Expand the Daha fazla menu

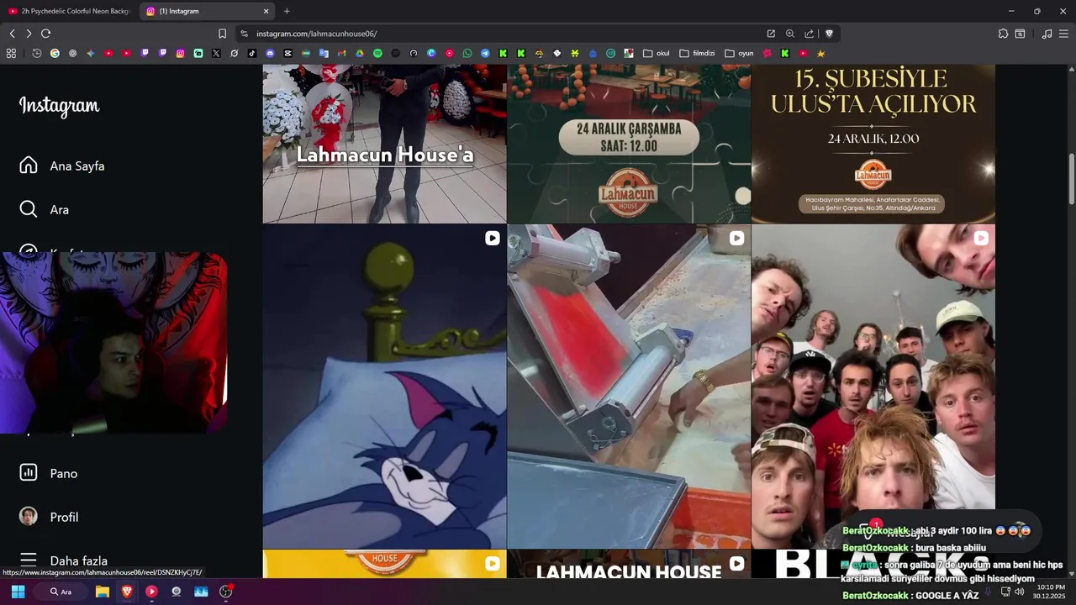pyautogui.click(x=63, y=560)
